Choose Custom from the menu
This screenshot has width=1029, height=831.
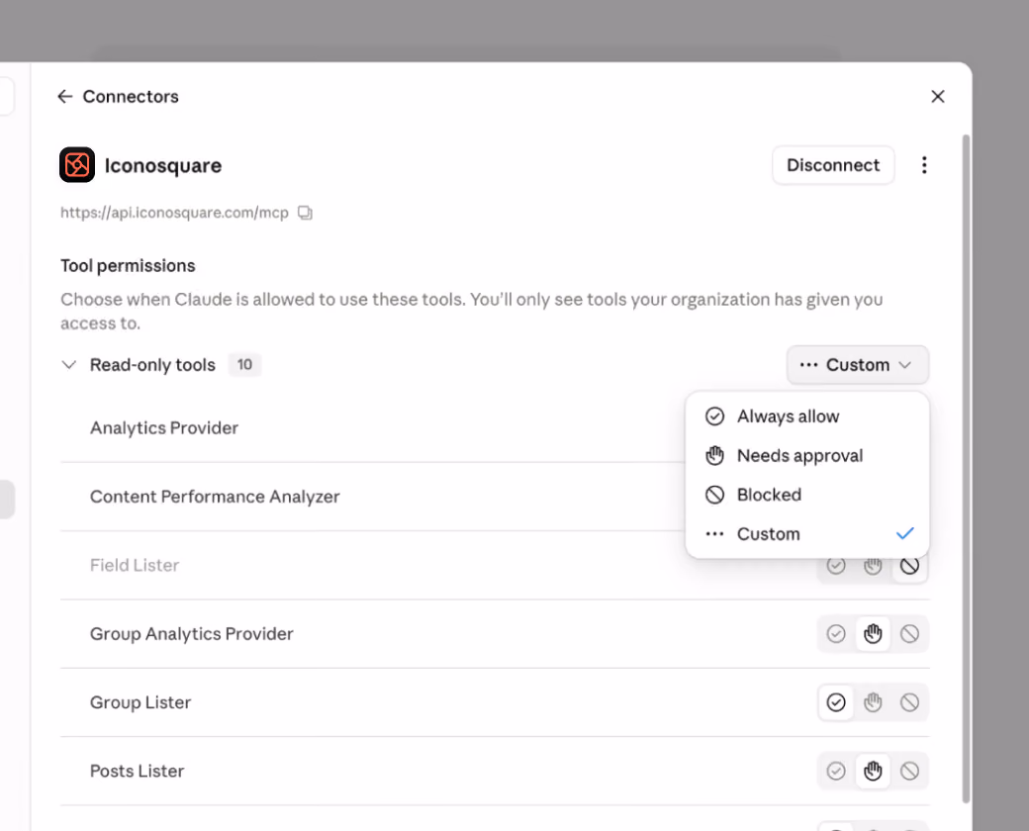[806, 533]
